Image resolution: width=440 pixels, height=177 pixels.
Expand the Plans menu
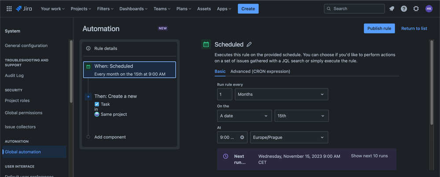(184, 9)
